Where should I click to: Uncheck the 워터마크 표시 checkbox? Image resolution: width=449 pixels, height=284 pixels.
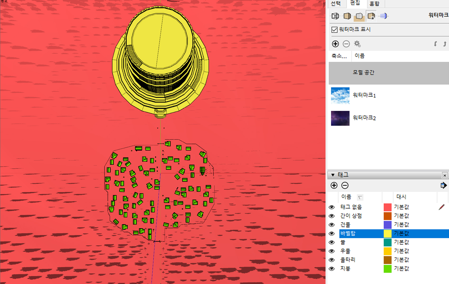[335, 30]
